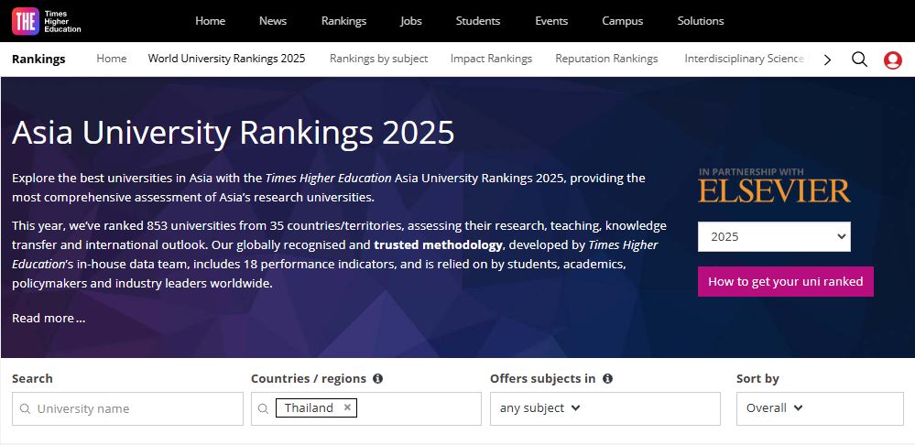Go to Home in the top navigation
Image resolution: width=915 pixels, height=445 pixels.
210,21
